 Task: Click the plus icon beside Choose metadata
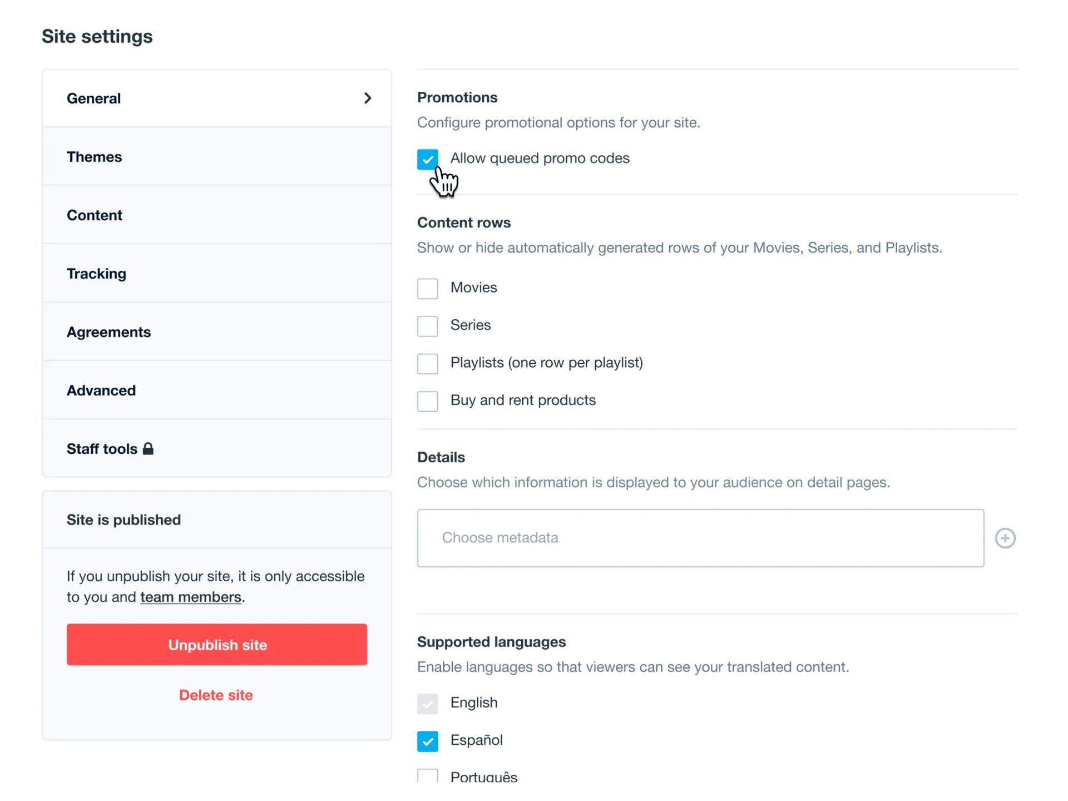pos(1005,538)
